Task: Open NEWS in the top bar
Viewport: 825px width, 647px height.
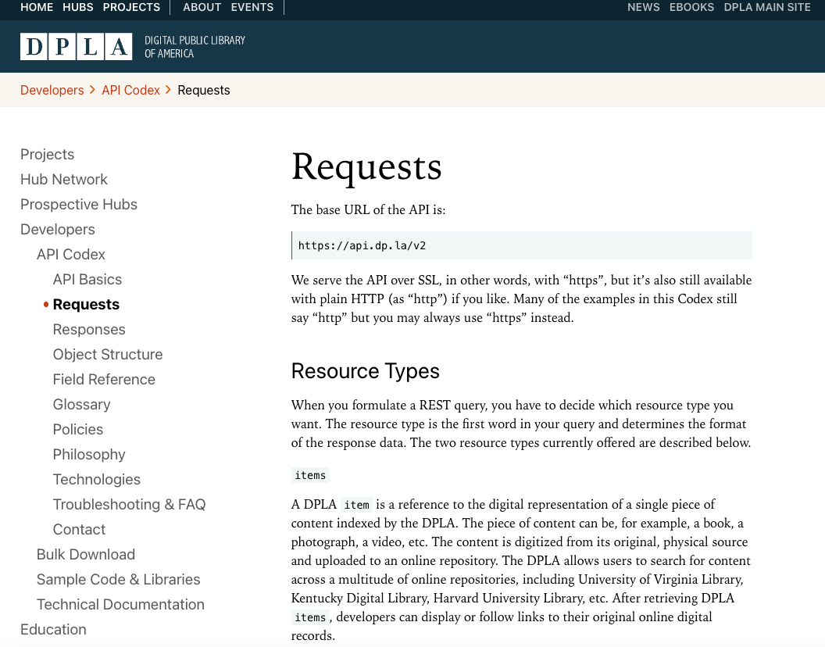Action: point(644,7)
